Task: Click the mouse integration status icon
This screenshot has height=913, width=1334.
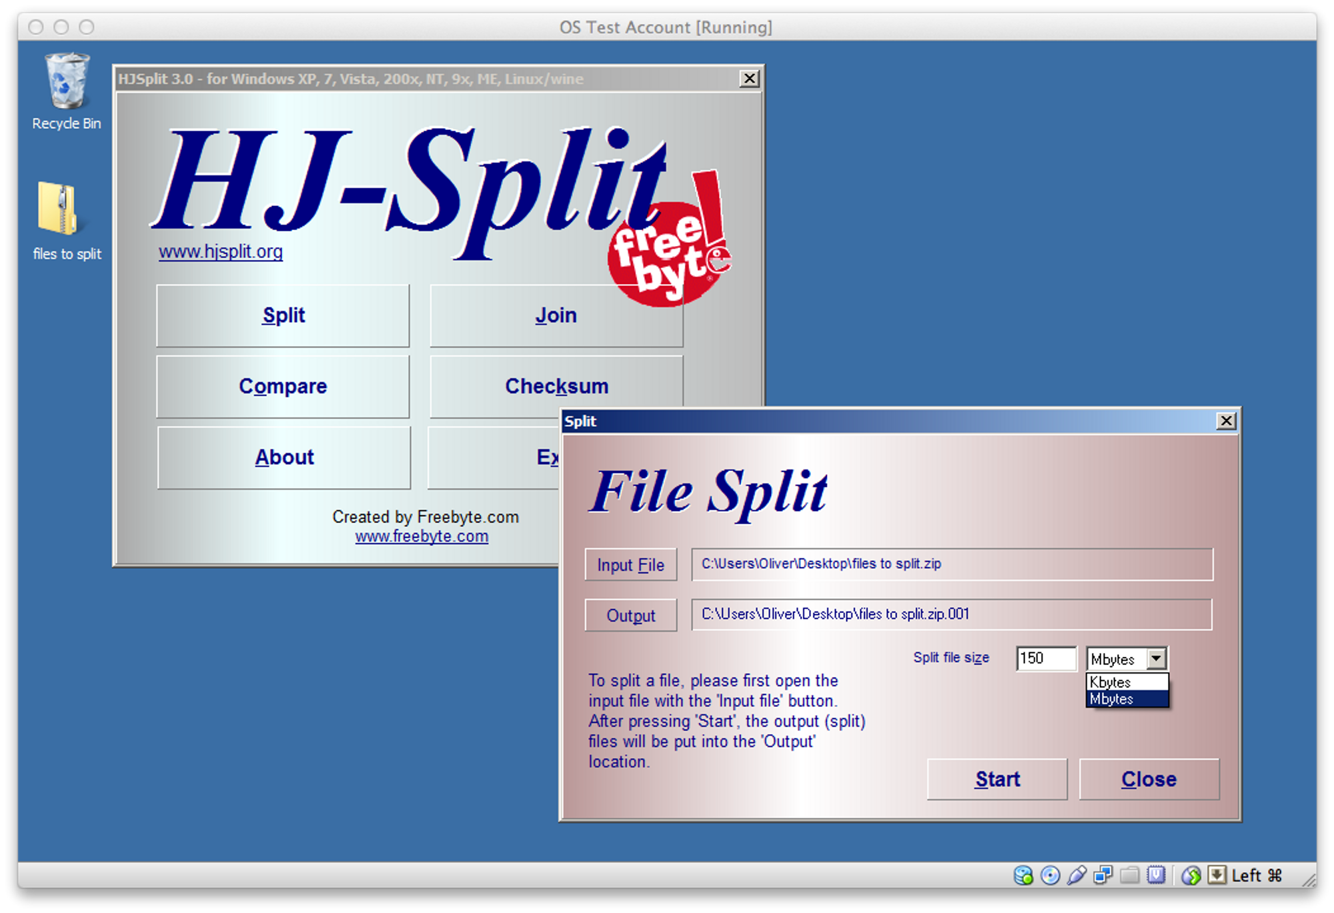Action: (x=1191, y=875)
